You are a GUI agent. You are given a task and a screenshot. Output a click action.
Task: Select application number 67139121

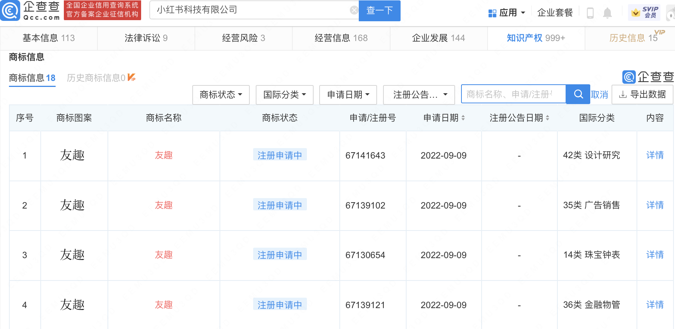[x=365, y=305]
